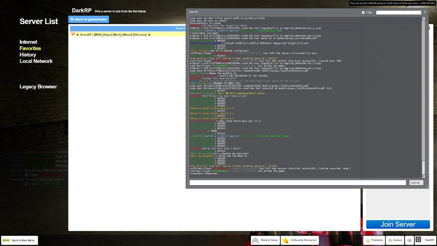Click the console scrollbar down arrow
Screen dimensions: 437x246
pos(422,176)
